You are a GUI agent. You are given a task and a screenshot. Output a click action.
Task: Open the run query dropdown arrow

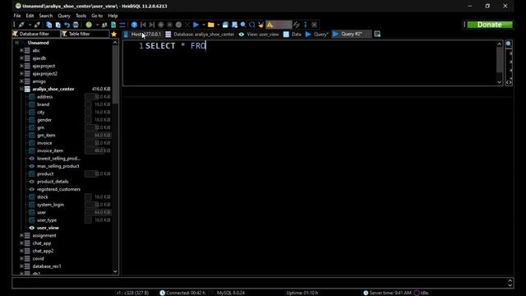tap(204, 25)
